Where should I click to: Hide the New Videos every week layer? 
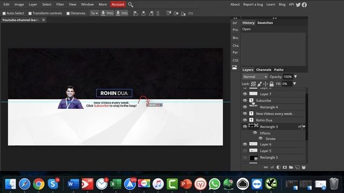point(245,114)
